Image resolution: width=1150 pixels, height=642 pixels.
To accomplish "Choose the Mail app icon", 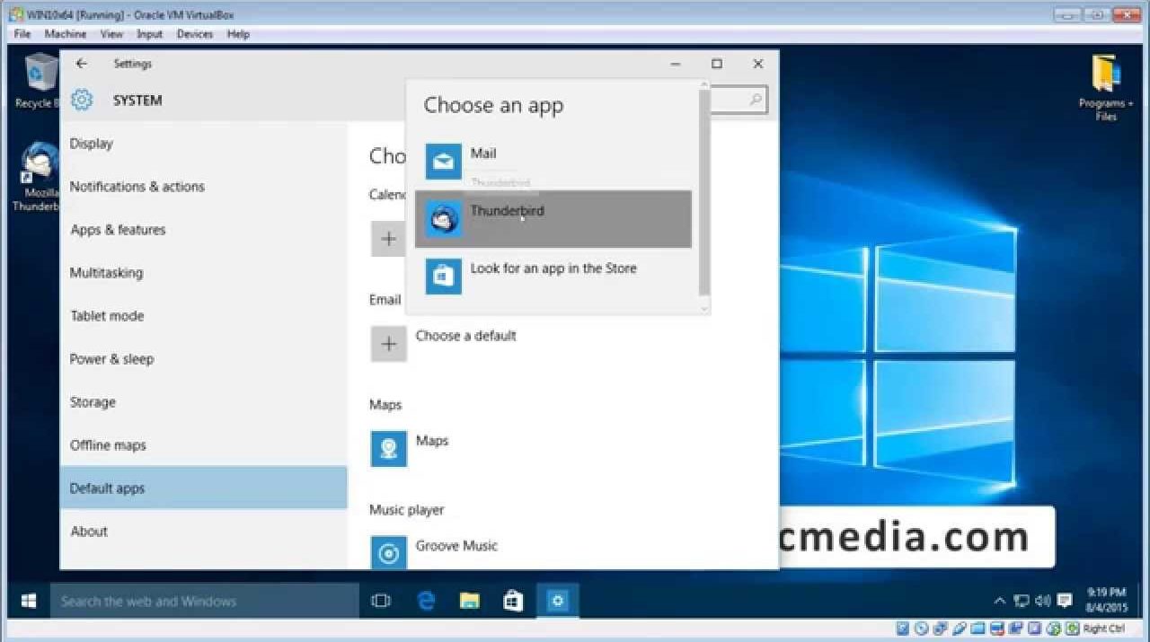I will tap(443, 162).
